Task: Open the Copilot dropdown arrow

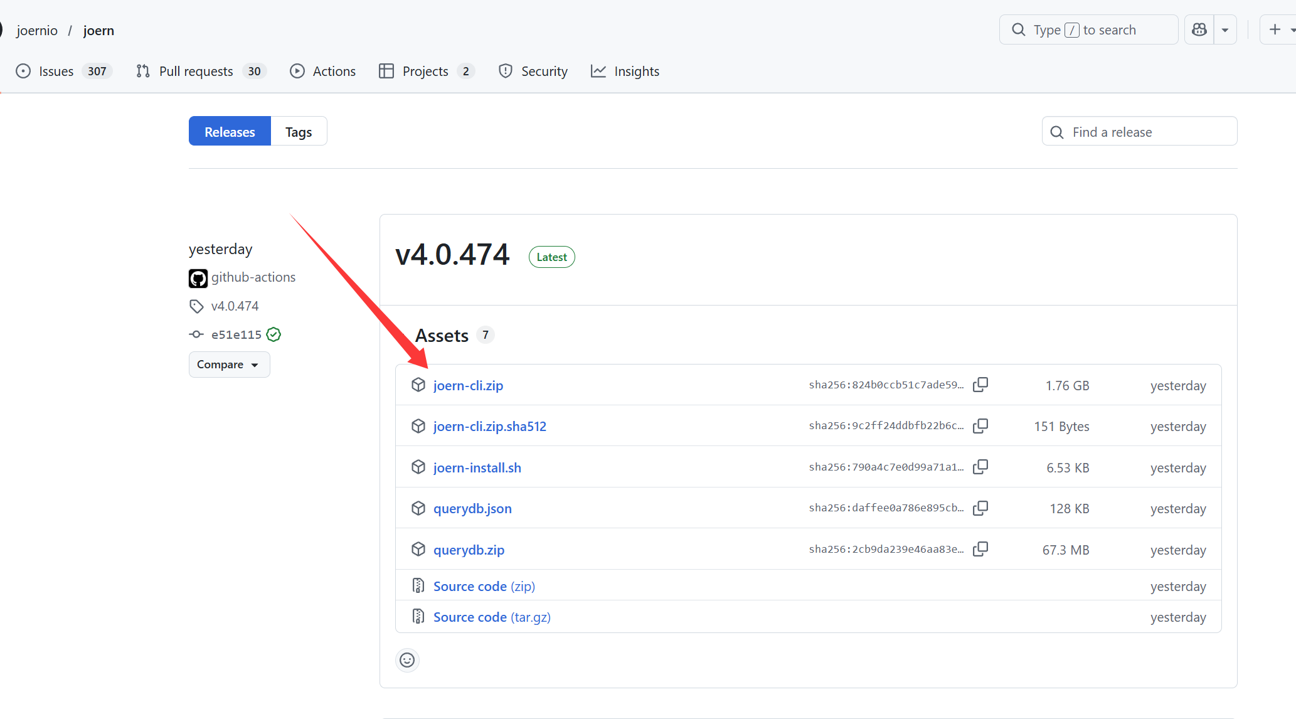Action: 1225,29
